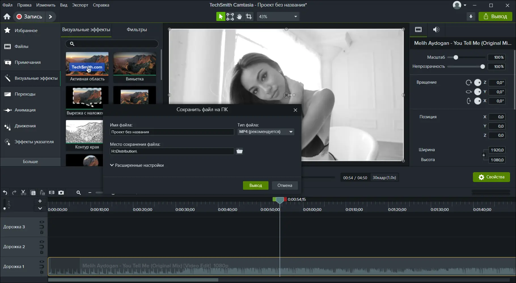
Task: Switch to the Фильтры tab
Action: click(137, 29)
